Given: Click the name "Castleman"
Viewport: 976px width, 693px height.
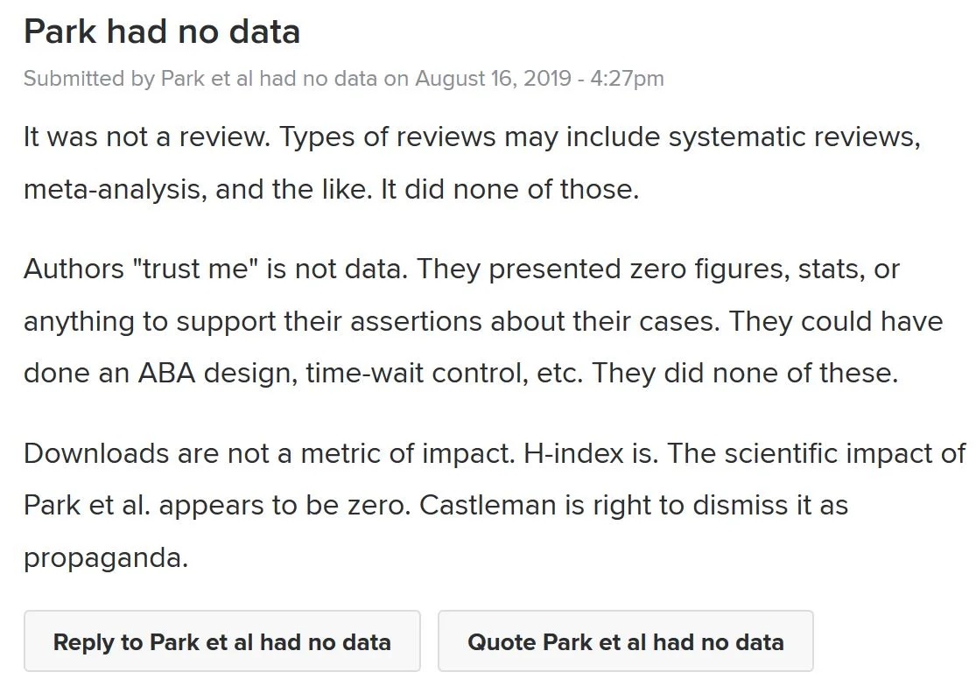Looking at the screenshot, I should tap(494, 506).
